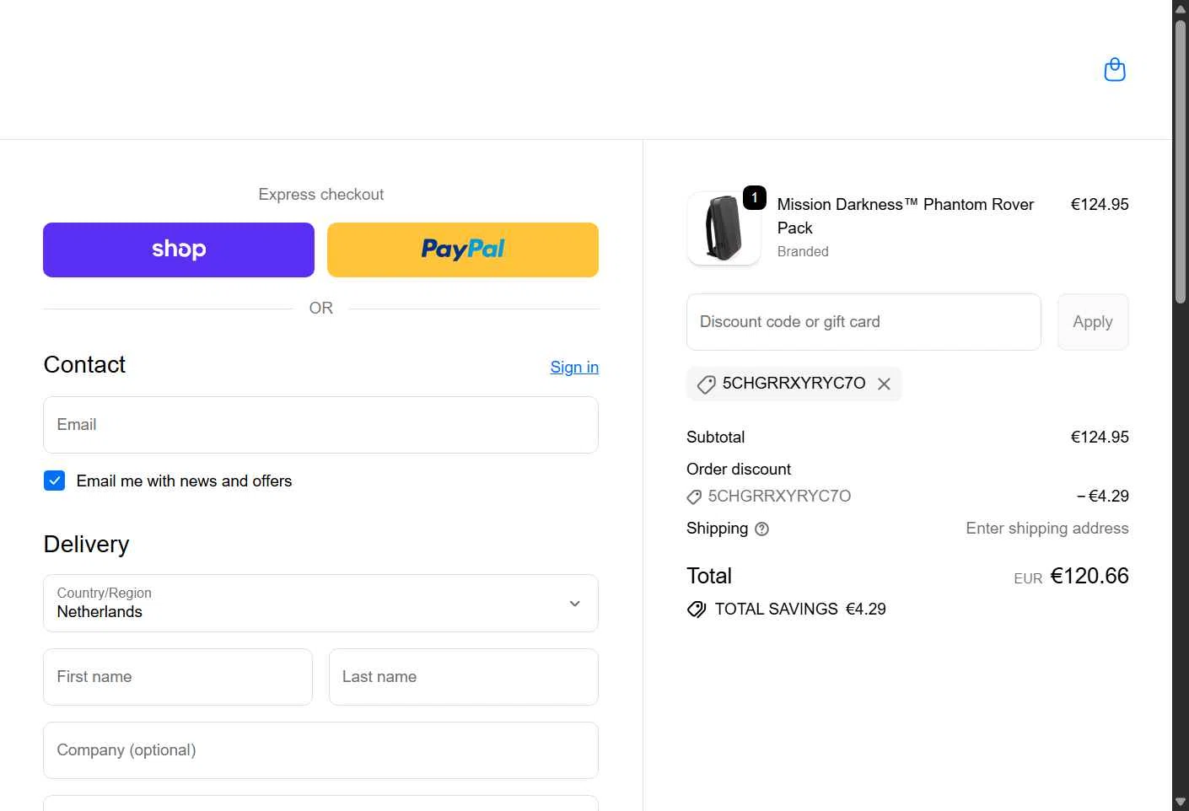Click the total amount €120.66

(x=1089, y=576)
